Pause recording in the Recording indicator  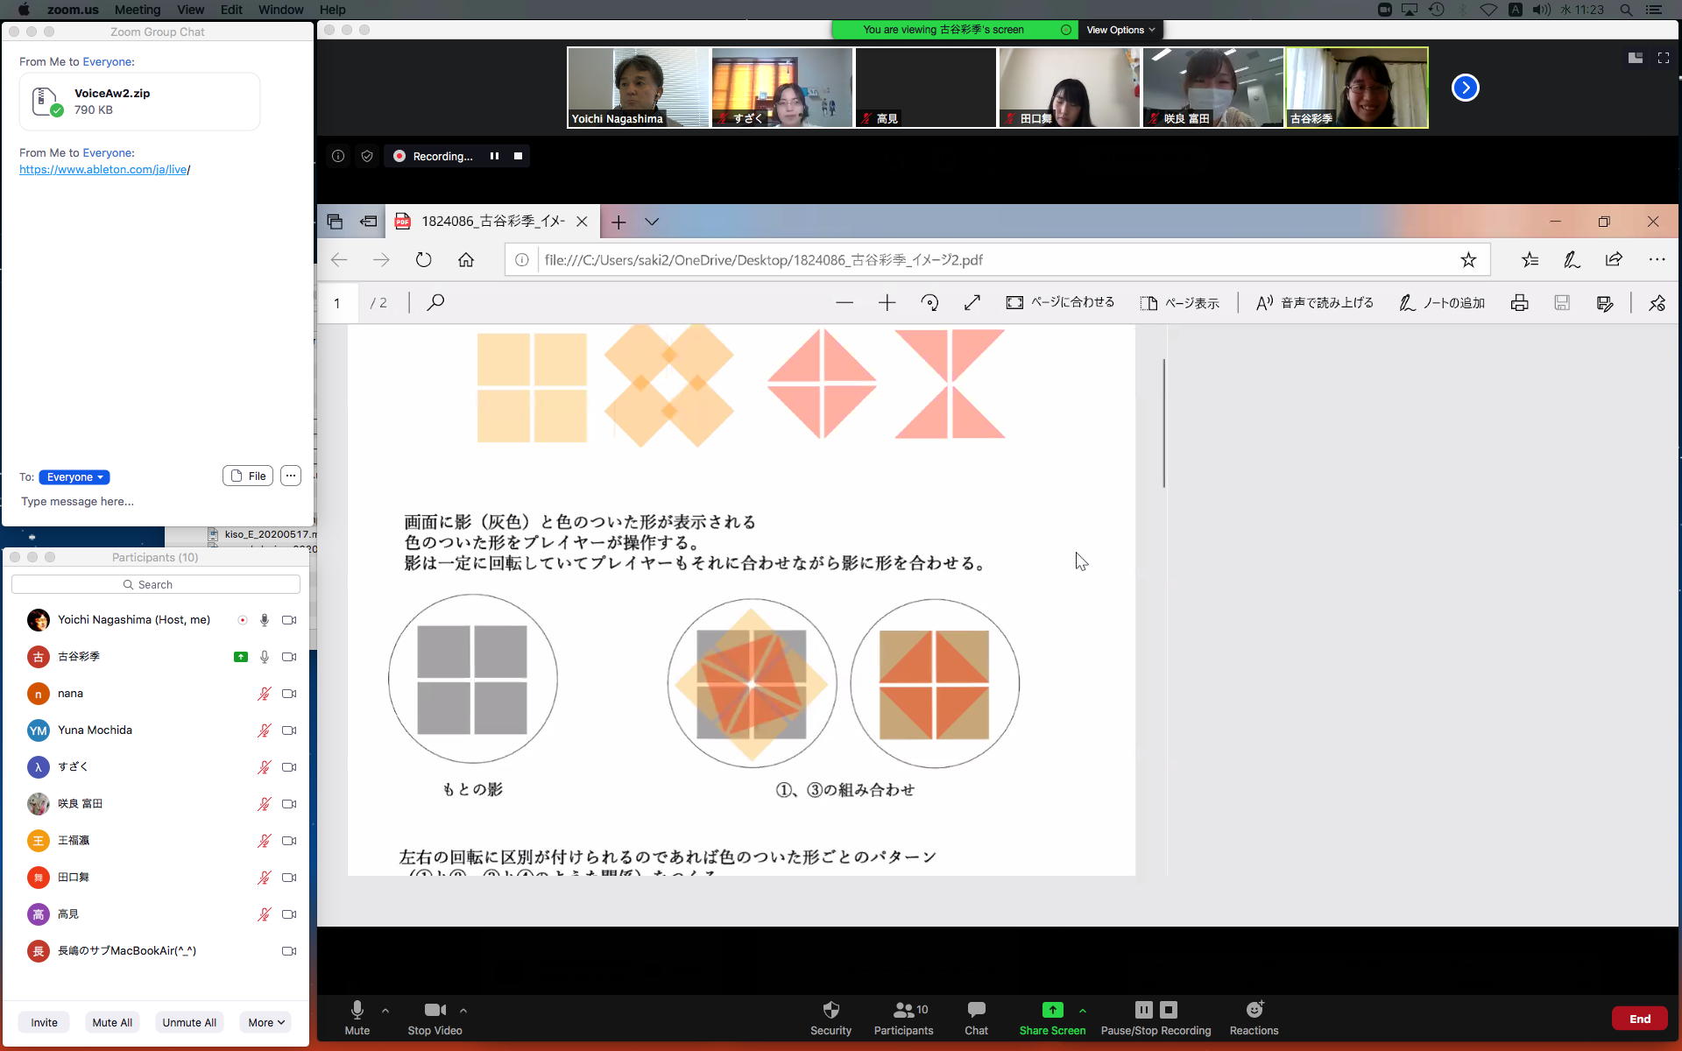(x=494, y=156)
